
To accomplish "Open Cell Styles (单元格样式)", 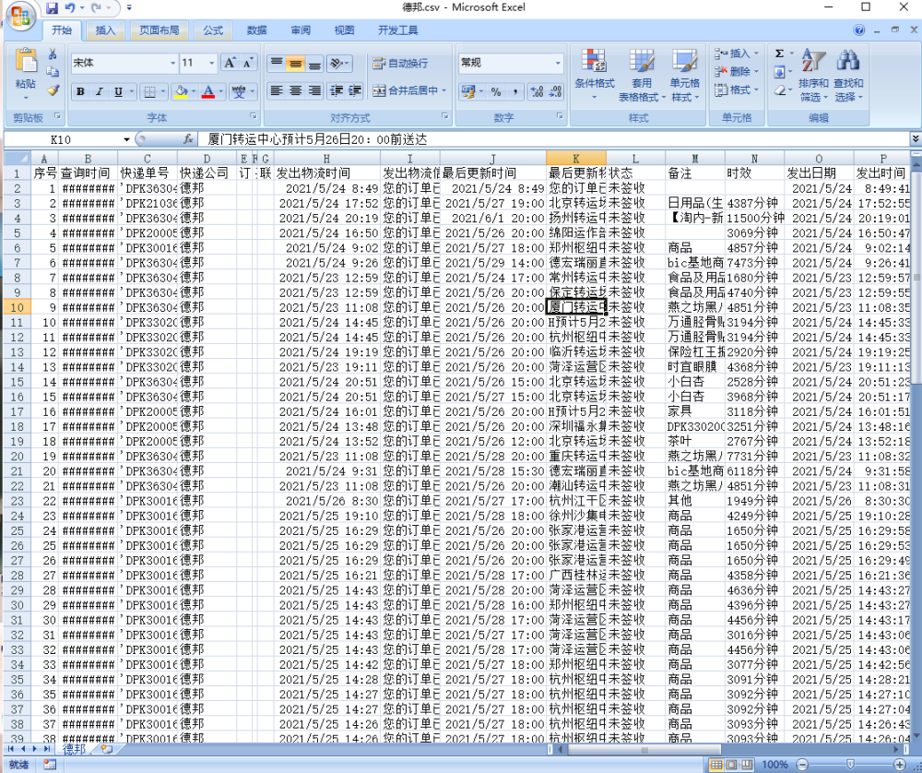I will 684,74.
